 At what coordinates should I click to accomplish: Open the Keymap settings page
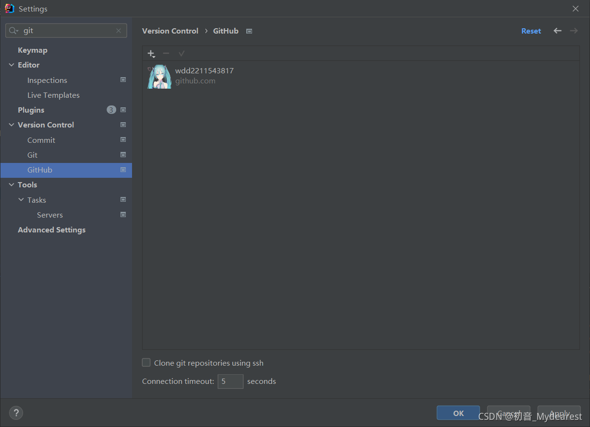tap(33, 50)
